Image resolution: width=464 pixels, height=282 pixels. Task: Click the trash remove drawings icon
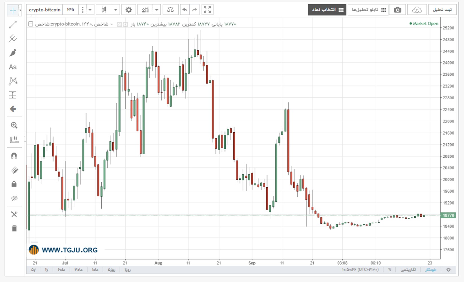coord(14,228)
